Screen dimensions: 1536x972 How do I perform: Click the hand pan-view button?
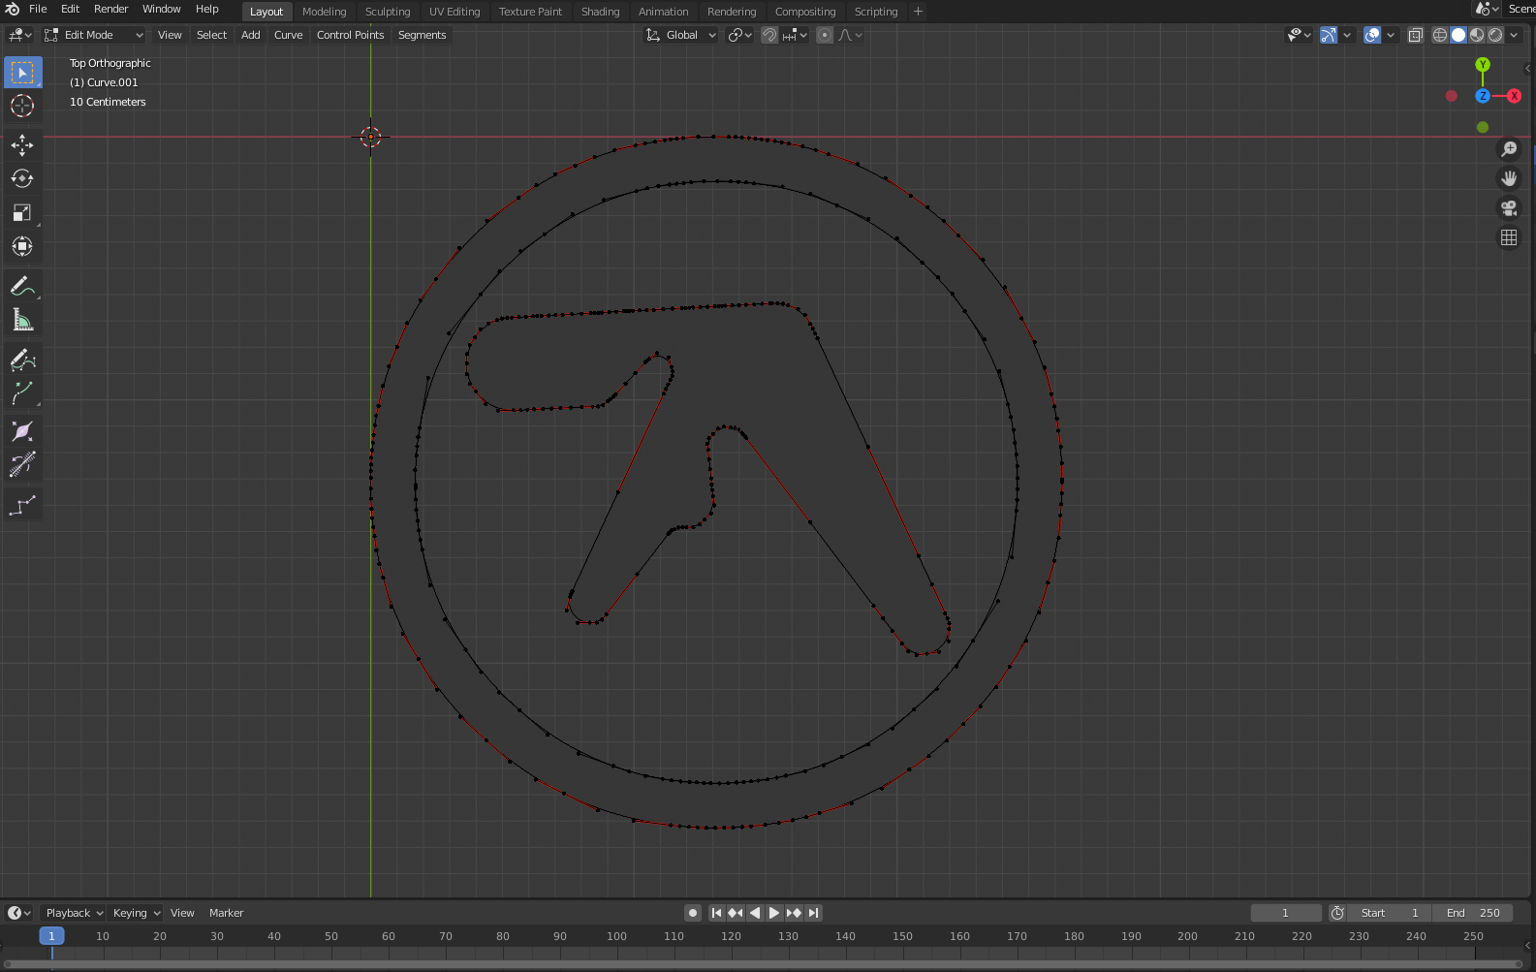click(x=1508, y=178)
